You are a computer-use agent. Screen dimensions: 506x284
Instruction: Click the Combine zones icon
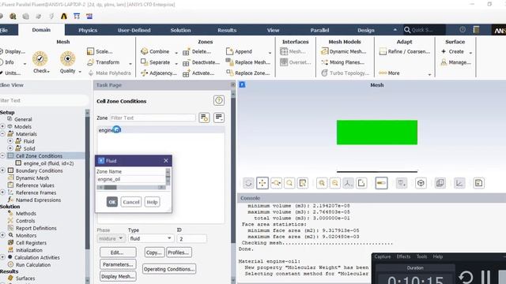[x=144, y=51]
